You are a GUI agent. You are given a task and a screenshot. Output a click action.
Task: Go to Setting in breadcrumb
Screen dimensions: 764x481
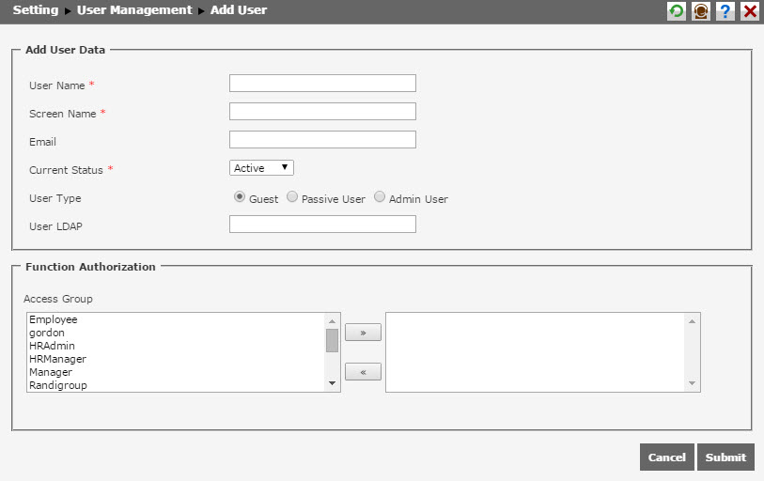[x=36, y=9]
